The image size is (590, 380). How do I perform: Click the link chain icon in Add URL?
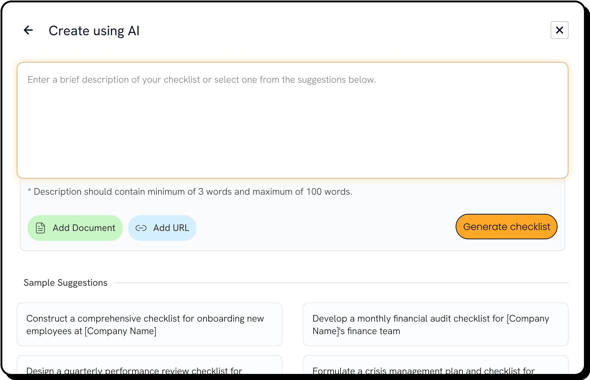point(141,228)
